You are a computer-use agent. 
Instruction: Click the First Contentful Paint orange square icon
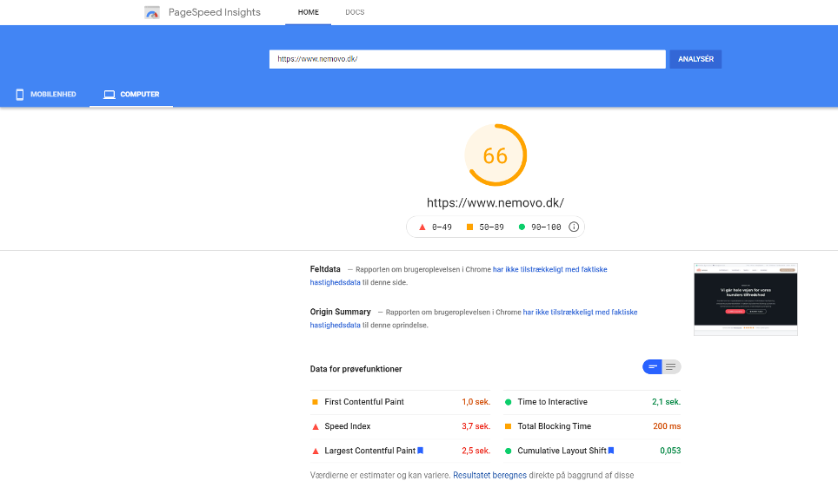(315, 402)
